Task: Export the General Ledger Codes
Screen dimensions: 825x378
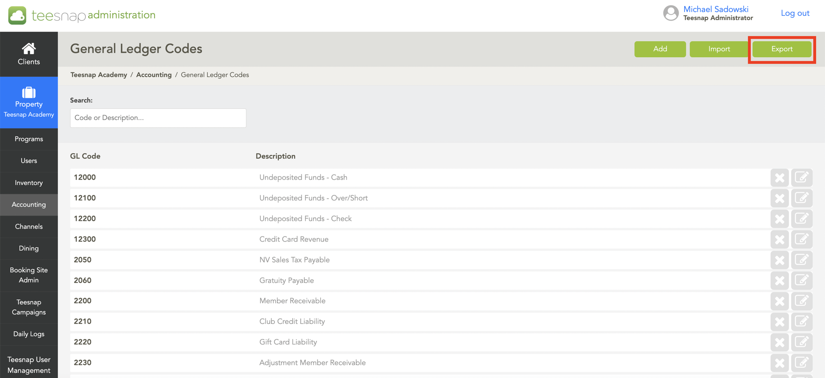Action: (781, 49)
